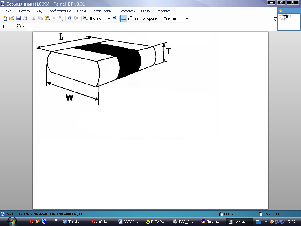Click the EN language indicator in tray
The width and height of the screenshot is (301, 226).
(258, 222)
